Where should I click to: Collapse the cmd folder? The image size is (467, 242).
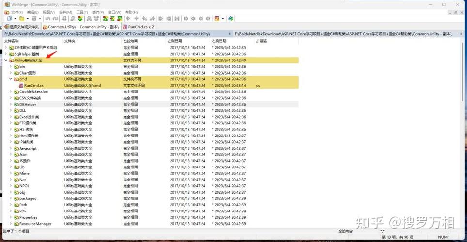[x=11, y=79]
